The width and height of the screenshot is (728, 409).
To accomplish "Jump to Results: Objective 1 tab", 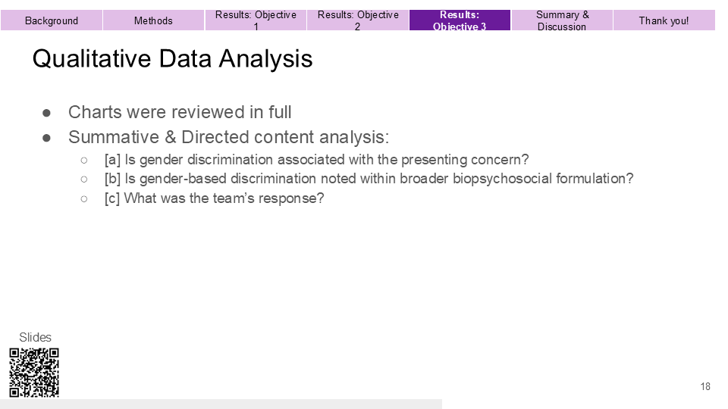I will (256, 20).
